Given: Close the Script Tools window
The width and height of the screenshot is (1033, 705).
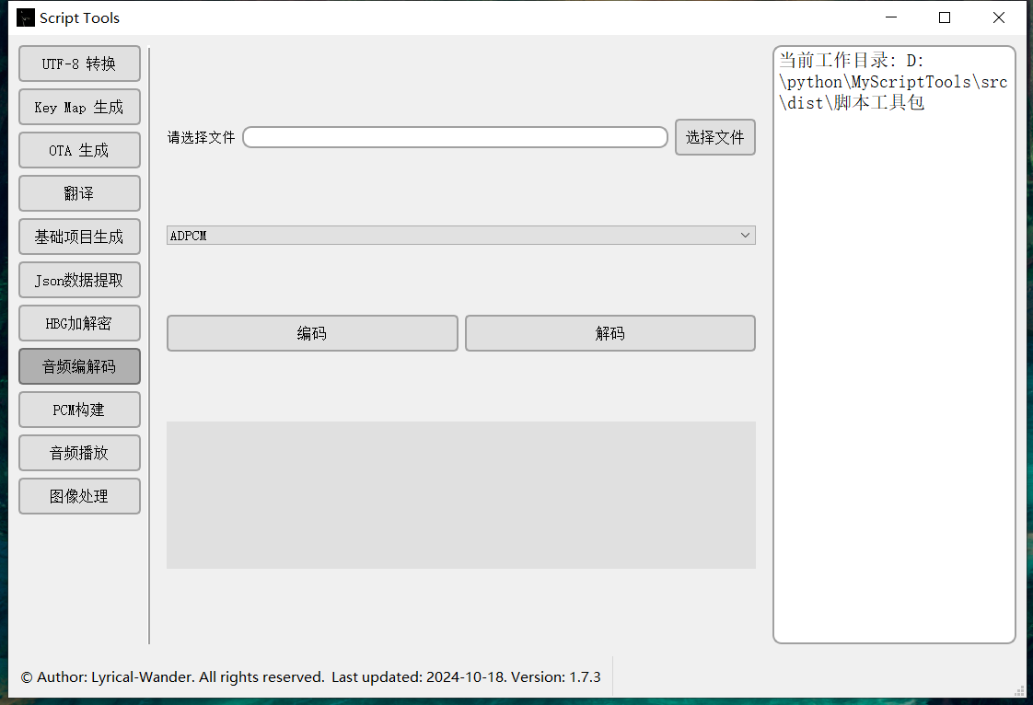Looking at the screenshot, I should pyautogui.click(x=999, y=17).
